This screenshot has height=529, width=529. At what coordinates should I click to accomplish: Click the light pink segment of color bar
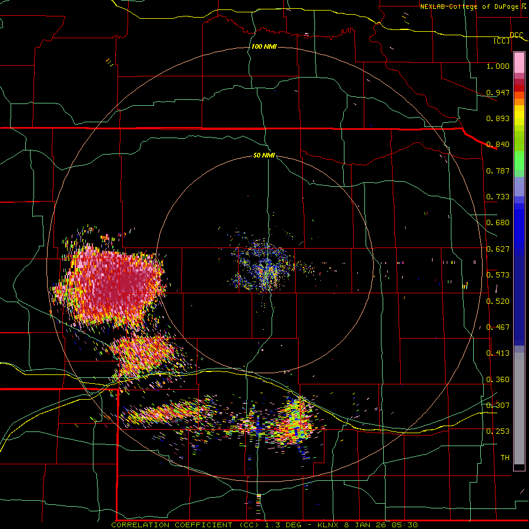click(519, 62)
